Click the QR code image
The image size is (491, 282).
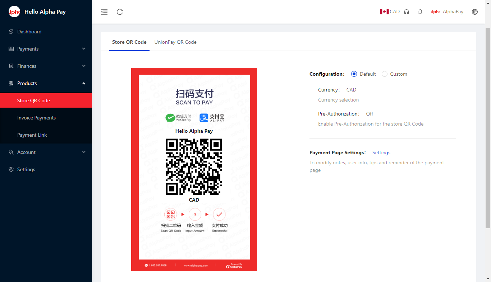tap(194, 166)
